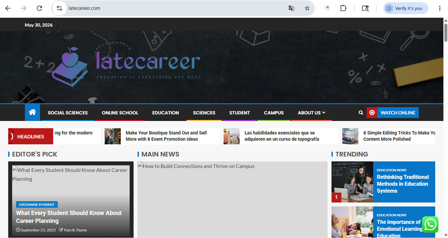Click the media search icon in browser toolbar
This screenshot has width=448, height=238.
[x=365, y=8]
